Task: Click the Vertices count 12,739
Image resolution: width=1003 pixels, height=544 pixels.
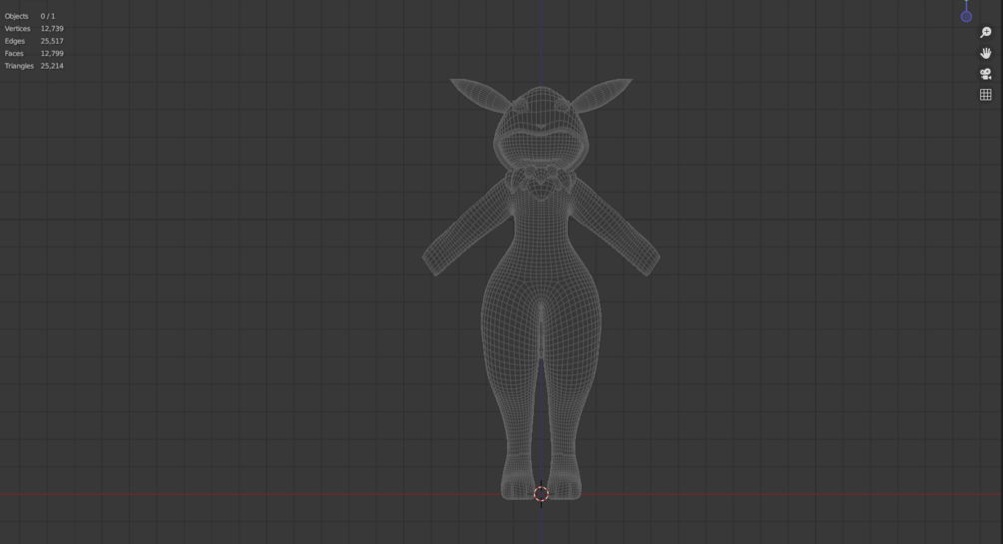Action: [52, 29]
